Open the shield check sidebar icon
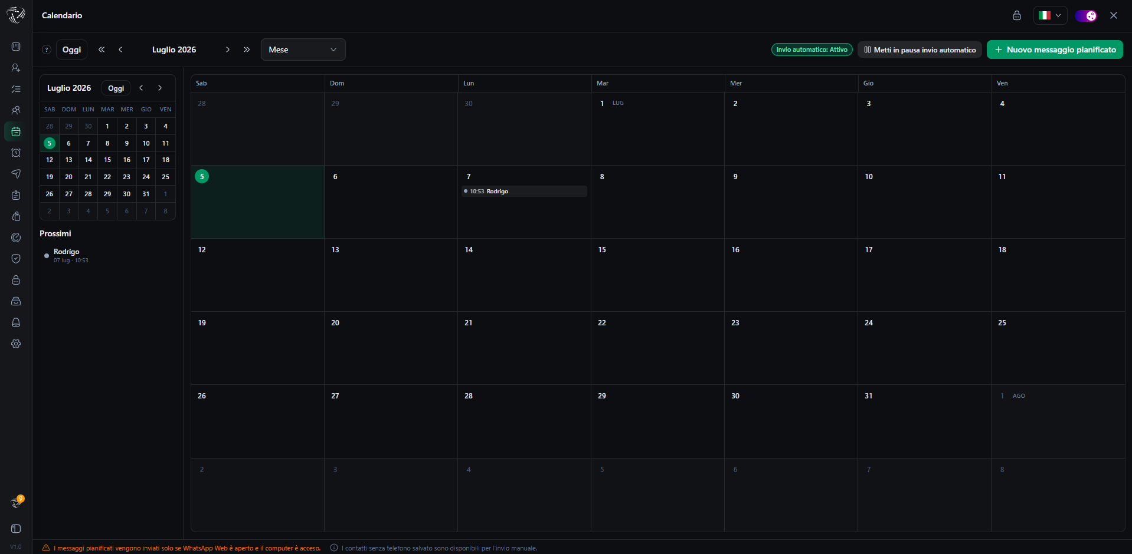Screen dimensions: 1132x554 [x=16, y=259]
